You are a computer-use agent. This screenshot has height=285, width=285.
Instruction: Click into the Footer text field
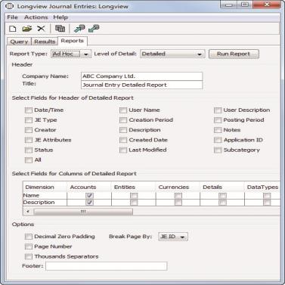(106, 266)
